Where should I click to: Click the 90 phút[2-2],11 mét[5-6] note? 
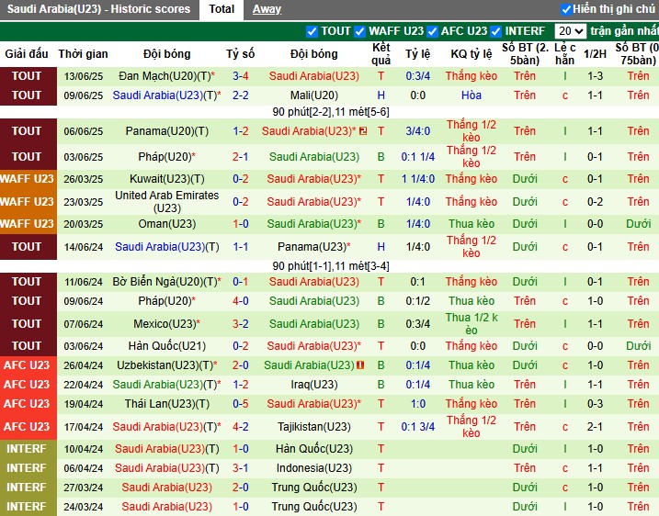click(331, 112)
